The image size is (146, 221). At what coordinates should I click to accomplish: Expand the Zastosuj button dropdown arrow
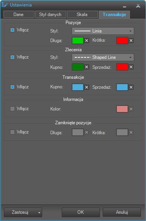(x=39, y=213)
